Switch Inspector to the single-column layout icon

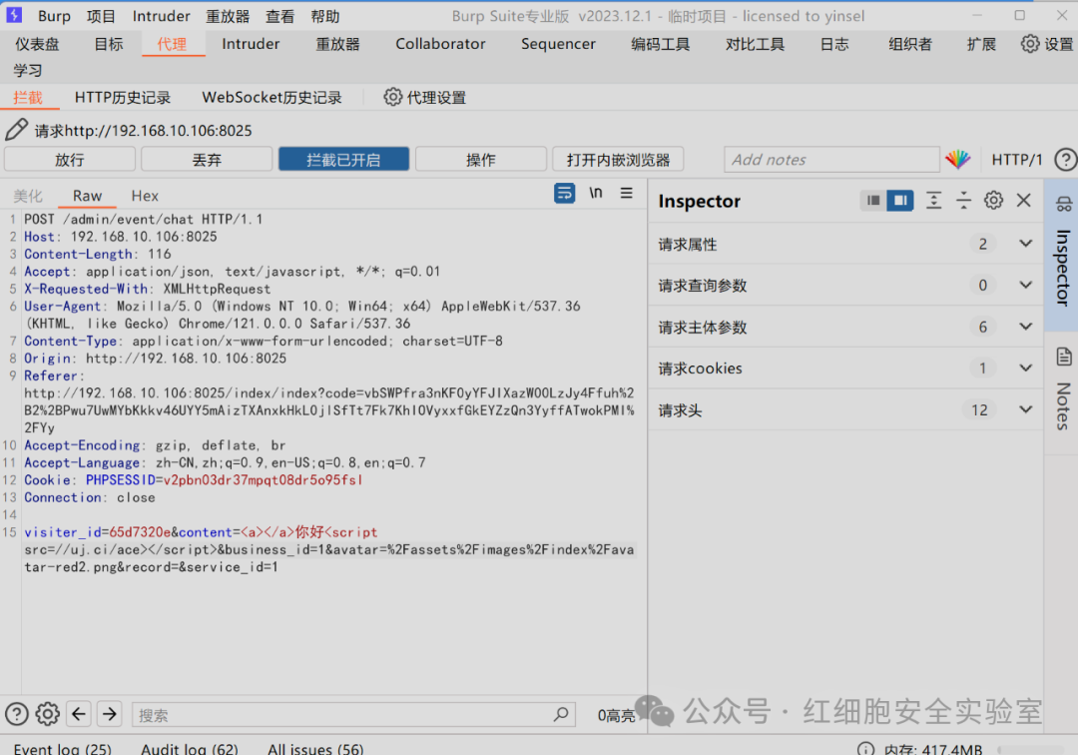[x=873, y=200]
